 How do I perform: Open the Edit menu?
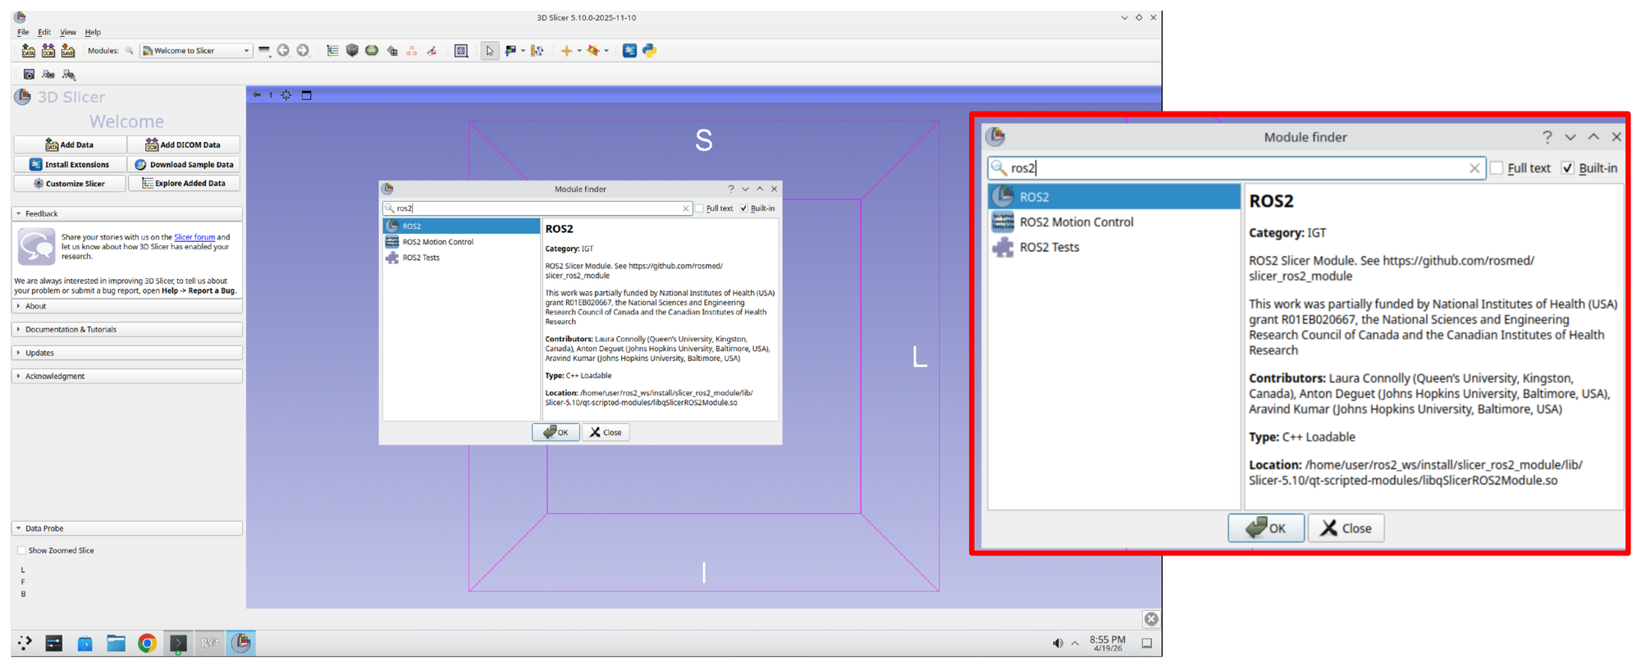44,33
